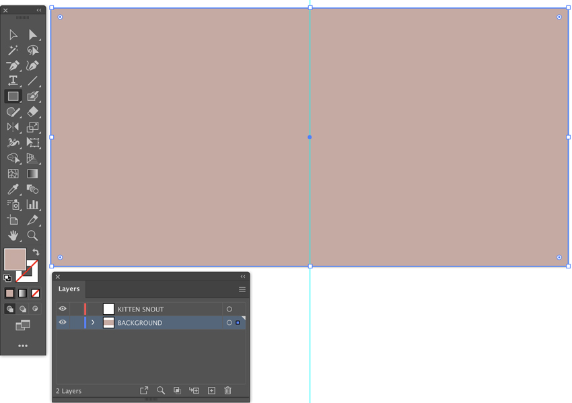
Task: Activate the Hand tool
Action: coord(13,235)
